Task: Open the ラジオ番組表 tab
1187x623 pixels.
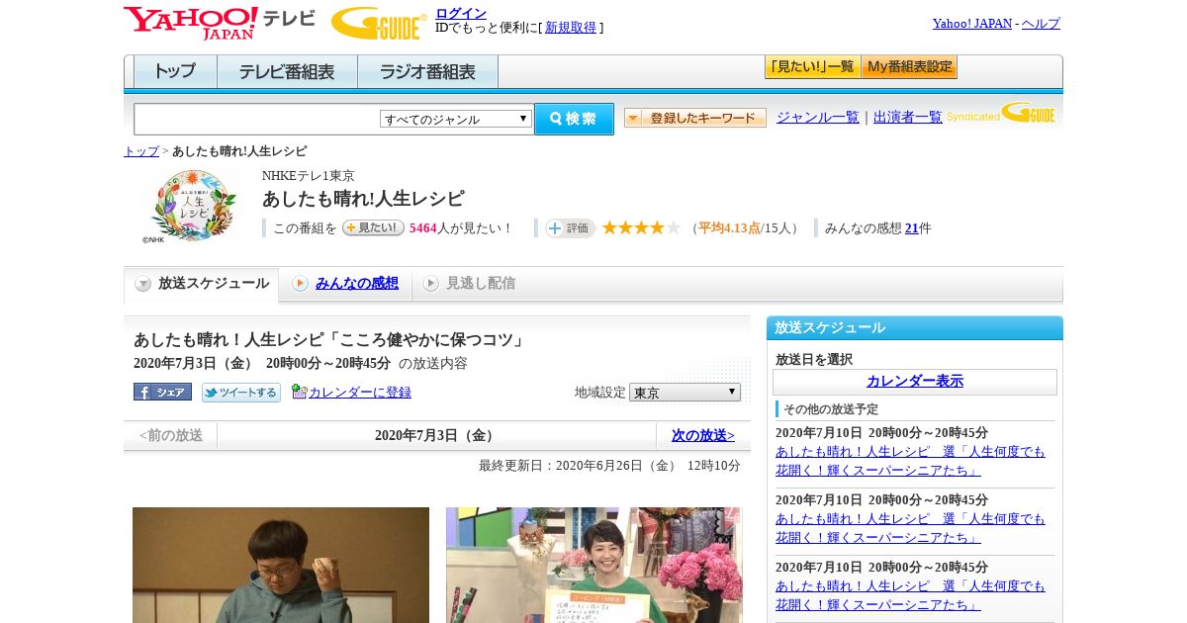Action: tap(427, 72)
